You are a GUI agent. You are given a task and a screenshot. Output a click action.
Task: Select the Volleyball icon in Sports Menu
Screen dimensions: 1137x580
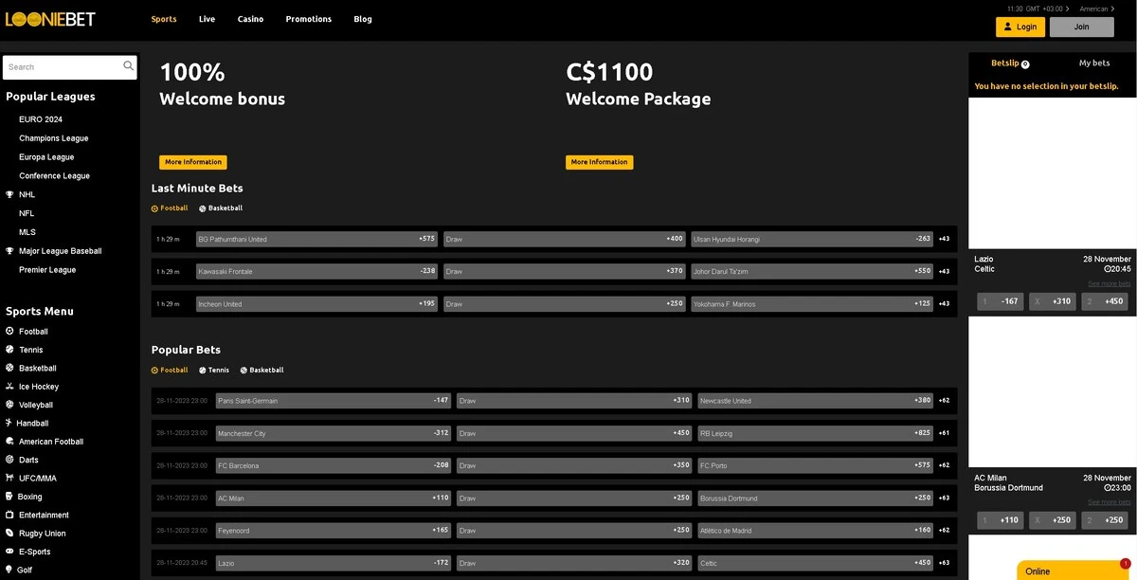coord(9,405)
